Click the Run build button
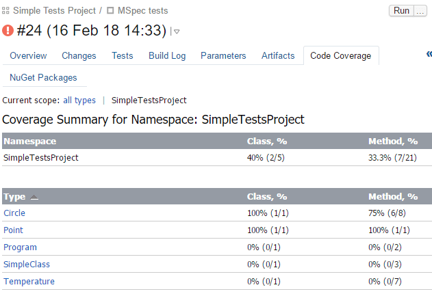This screenshot has width=432, height=296. pyautogui.click(x=402, y=11)
